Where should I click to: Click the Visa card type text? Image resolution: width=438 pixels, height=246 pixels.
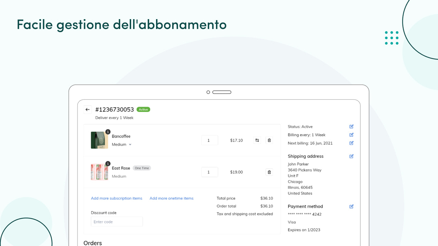[x=292, y=222]
